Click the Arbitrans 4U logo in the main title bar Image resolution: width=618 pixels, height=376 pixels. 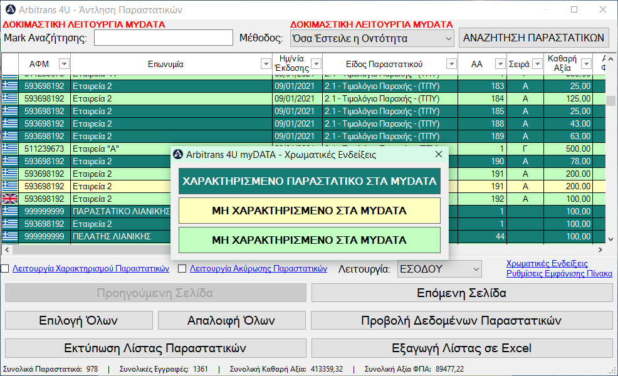[x=10, y=9]
